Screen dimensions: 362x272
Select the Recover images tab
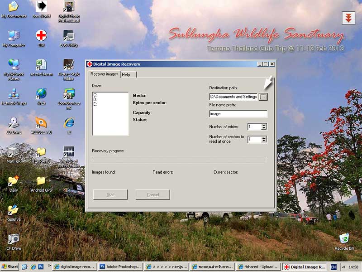(104, 74)
